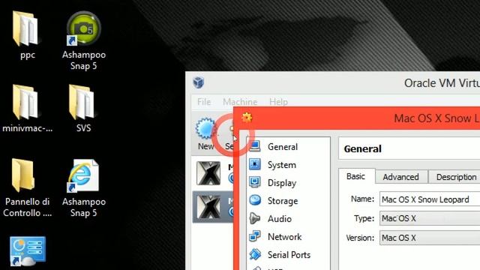Open Ashampoo Snap 5 Internet Explorer shortcut
This screenshot has width=480, height=270.
[83, 175]
